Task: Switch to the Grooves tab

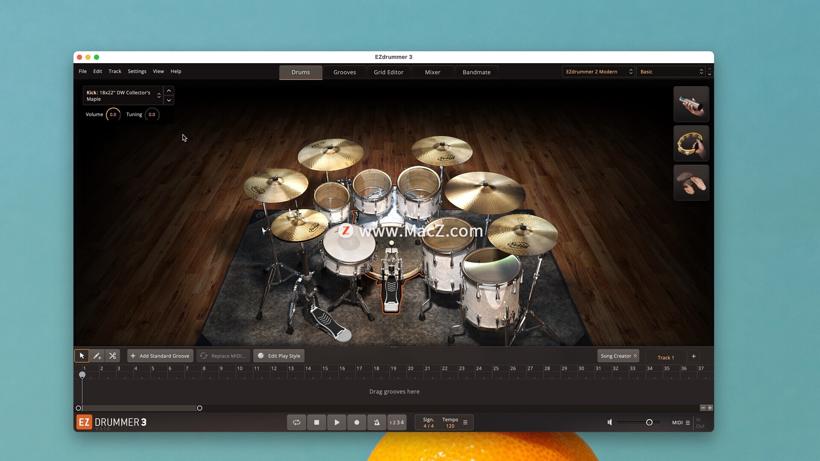Action: 345,72
